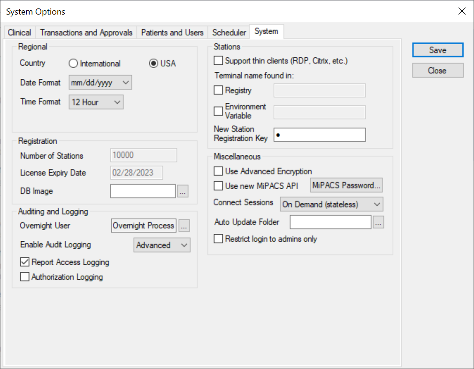This screenshot has width=474, height=369.
Task: Open the Patients and Users tab
Action: pyautogui.click(x=172, y=32)
